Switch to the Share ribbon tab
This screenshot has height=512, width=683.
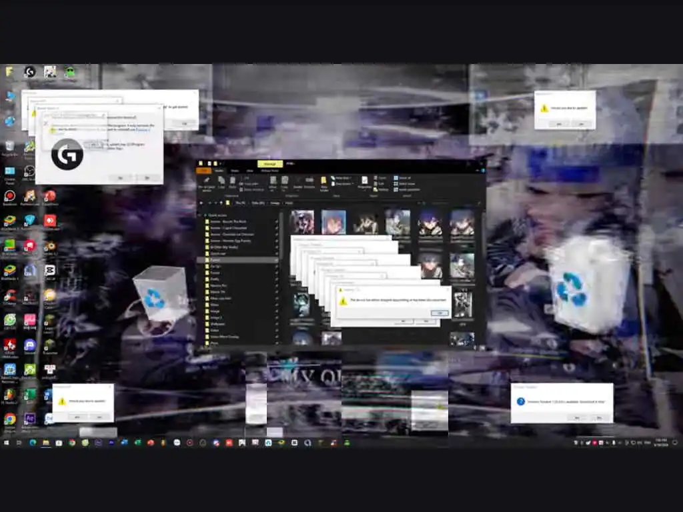point(235,171)
